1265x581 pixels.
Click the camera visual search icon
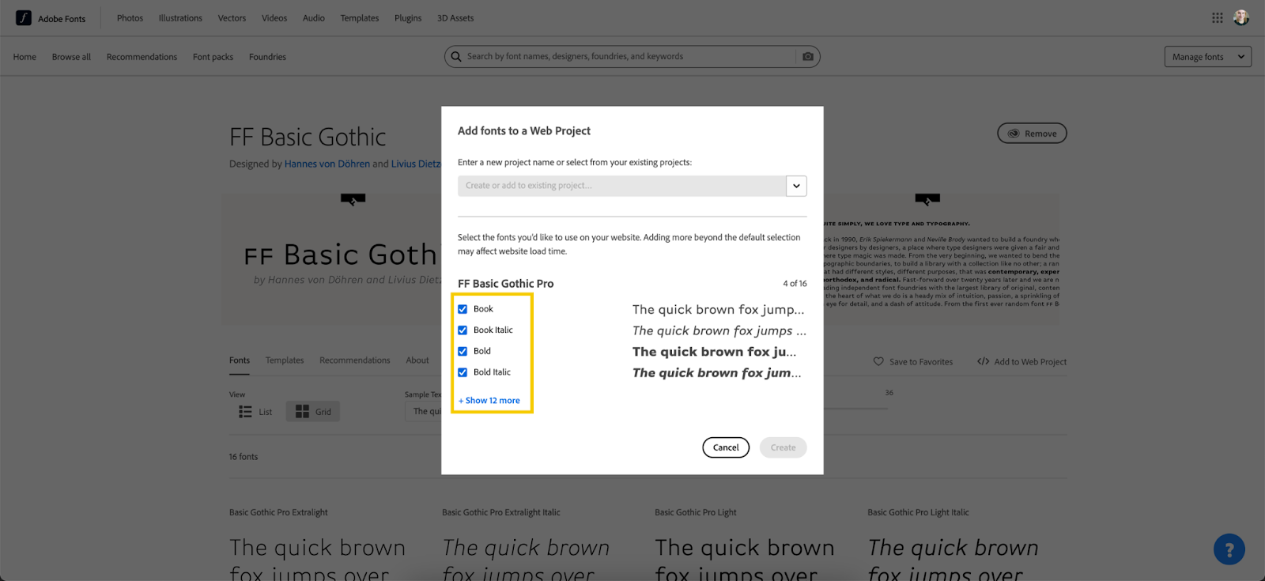[x=807, y=57]
